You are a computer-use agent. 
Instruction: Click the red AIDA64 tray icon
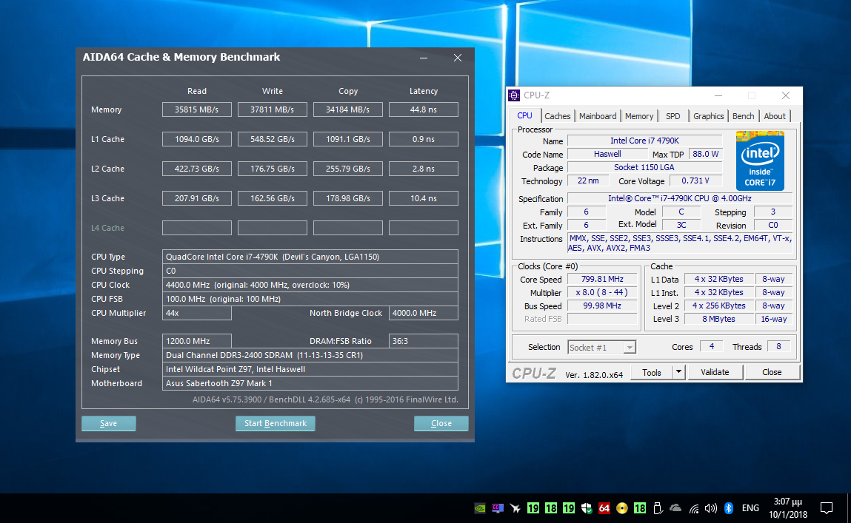pyautogui.click(x=604, y=507)
